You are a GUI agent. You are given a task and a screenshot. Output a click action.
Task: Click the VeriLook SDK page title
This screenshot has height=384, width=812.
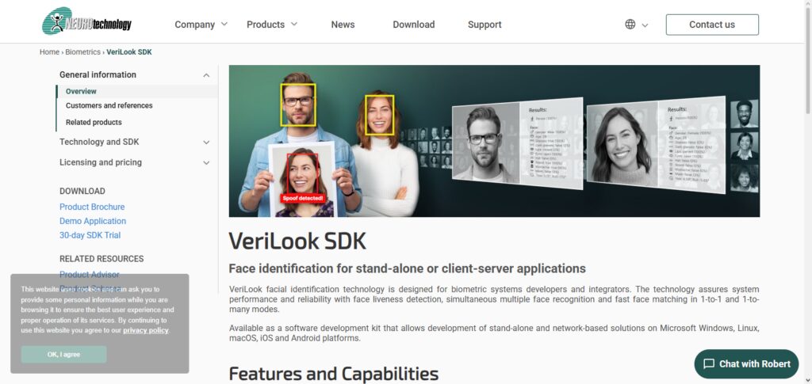297,241
